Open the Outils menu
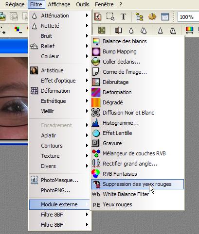Screen dimensions: 199x234 pyautogui.click(x=83, y=4)
